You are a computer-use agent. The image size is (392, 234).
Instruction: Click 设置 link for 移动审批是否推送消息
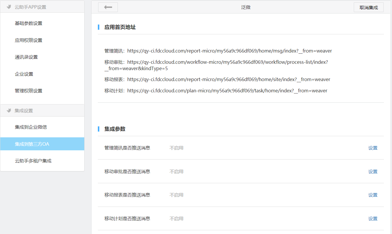[373, 172]
